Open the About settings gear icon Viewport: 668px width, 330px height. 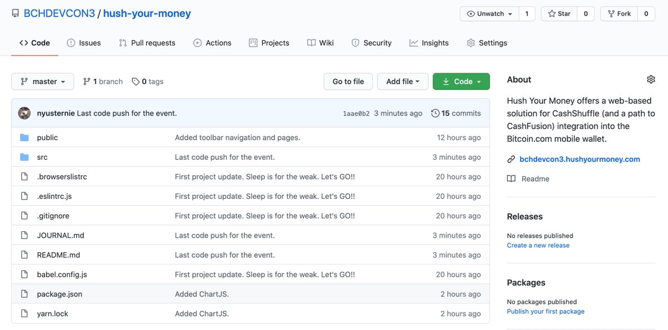[651, 79]
